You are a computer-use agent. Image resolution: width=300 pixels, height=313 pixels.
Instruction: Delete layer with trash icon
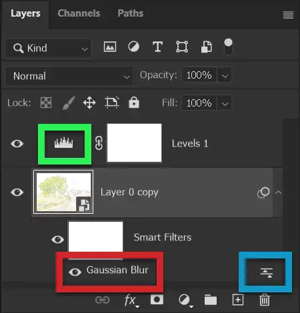pyautogui.click(x=265, y=300)
